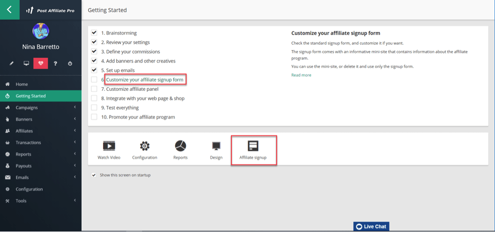Screen dimensions: 495x232
Task: Collapse sidebar with the back arrow
Action: tap(10, 10)
